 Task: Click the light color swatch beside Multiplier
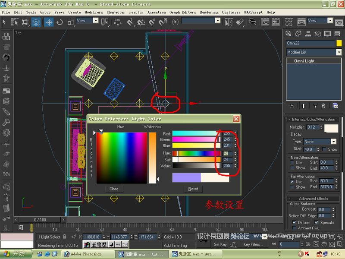[331, 128]
